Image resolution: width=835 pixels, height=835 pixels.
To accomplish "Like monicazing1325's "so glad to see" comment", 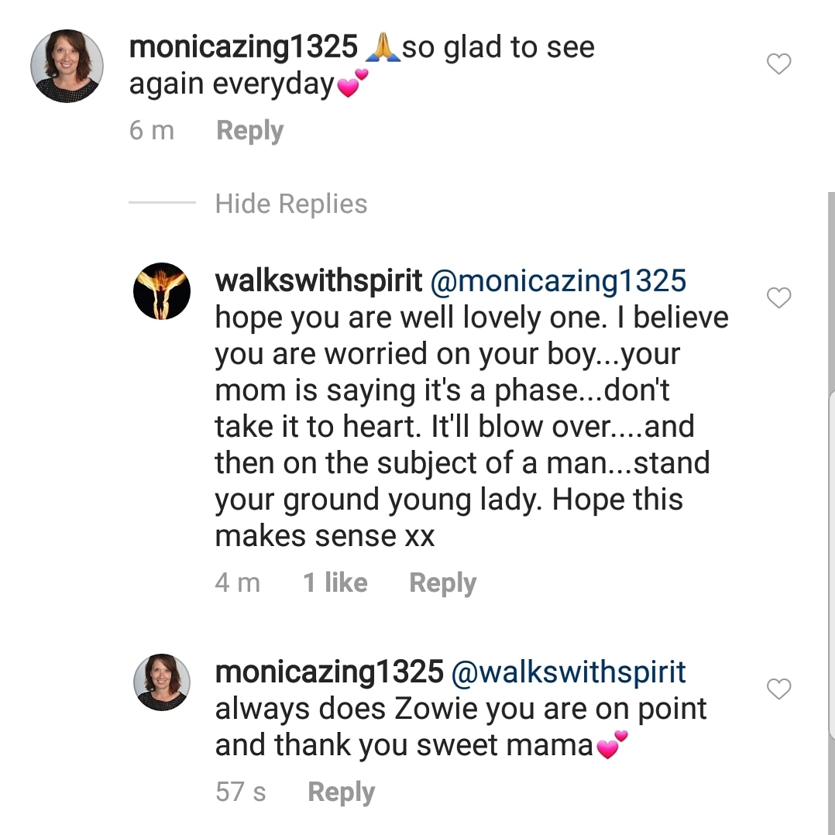I will click(x=778, y=64).
